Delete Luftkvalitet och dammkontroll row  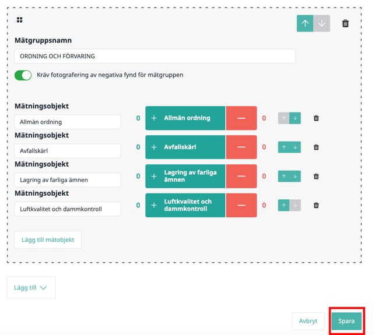point(316,205)
